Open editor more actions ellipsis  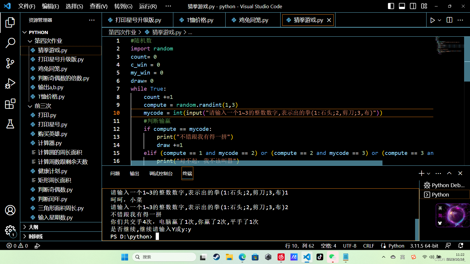460,20
